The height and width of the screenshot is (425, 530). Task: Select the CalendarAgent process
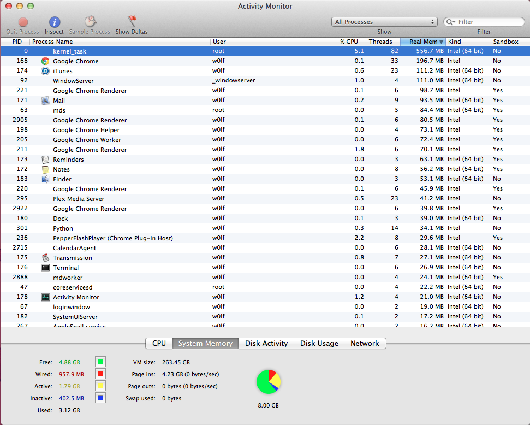[265, 247]
